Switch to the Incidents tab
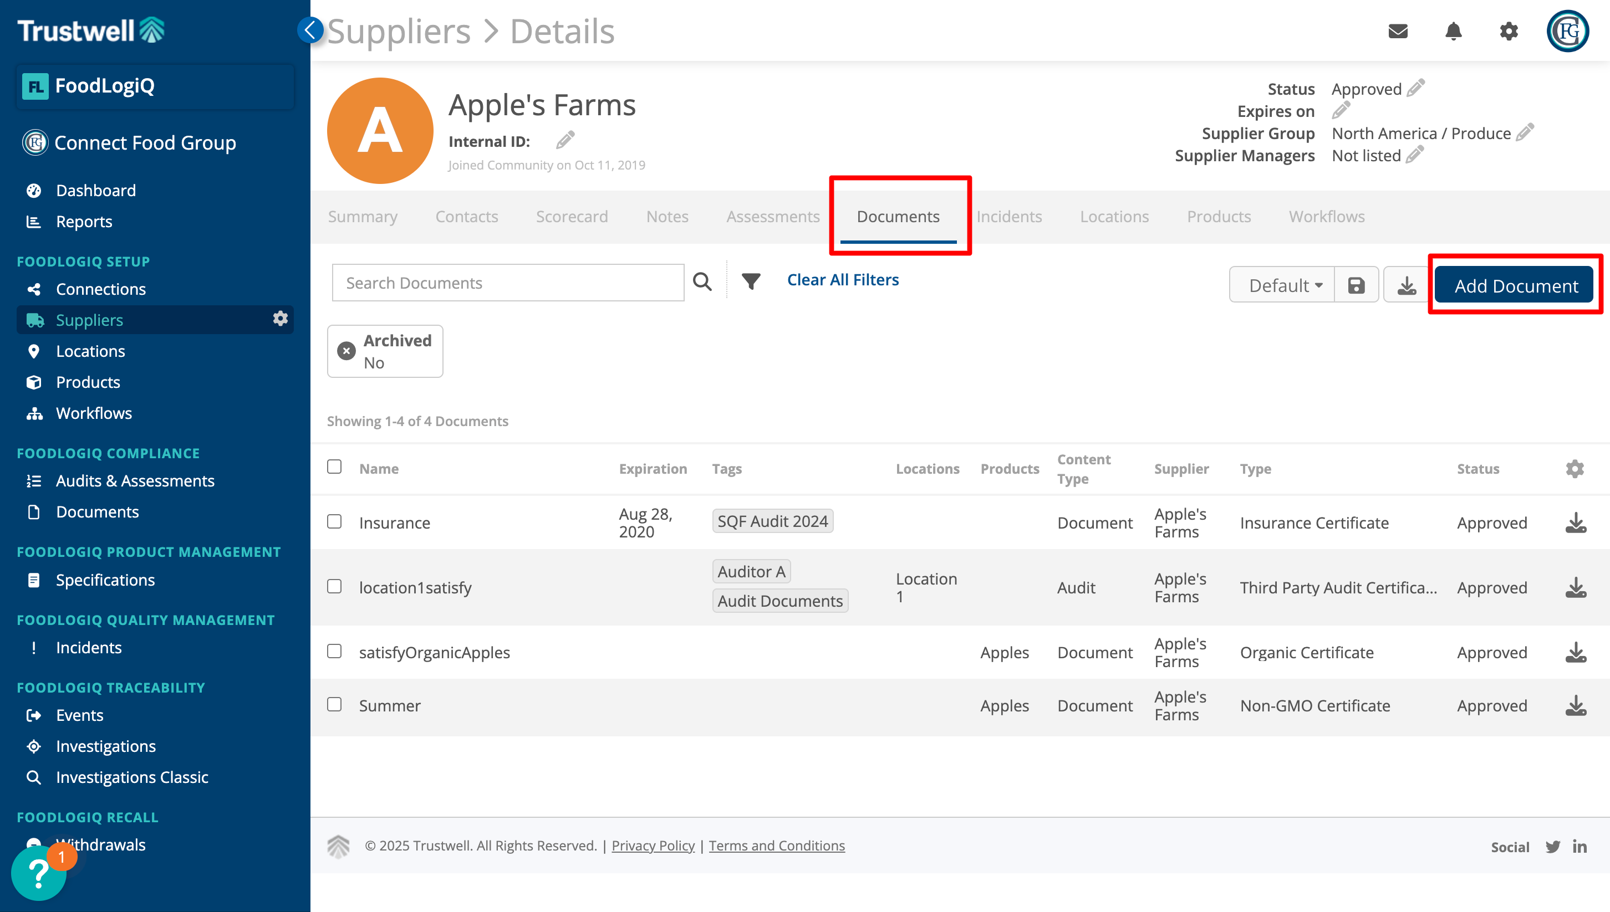This screenshot has width=1610, height=912. coord(1009,217)
